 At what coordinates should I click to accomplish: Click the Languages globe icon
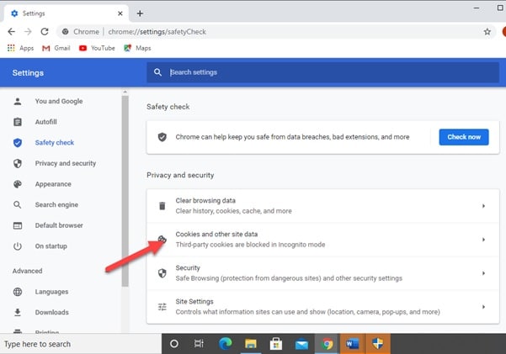pos(18,292)
